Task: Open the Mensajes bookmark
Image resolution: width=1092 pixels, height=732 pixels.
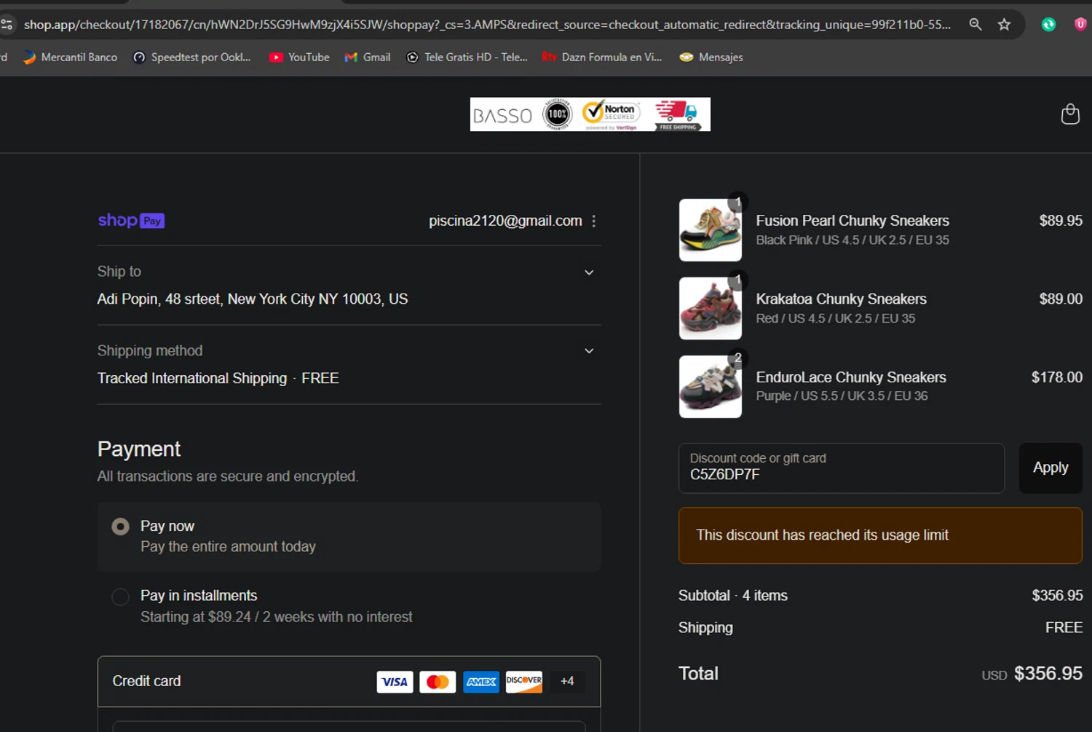Action: click(711, 57)
